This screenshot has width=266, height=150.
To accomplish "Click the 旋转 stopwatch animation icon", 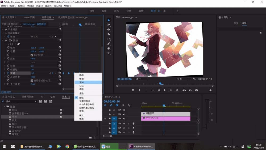I will [8, 73].
